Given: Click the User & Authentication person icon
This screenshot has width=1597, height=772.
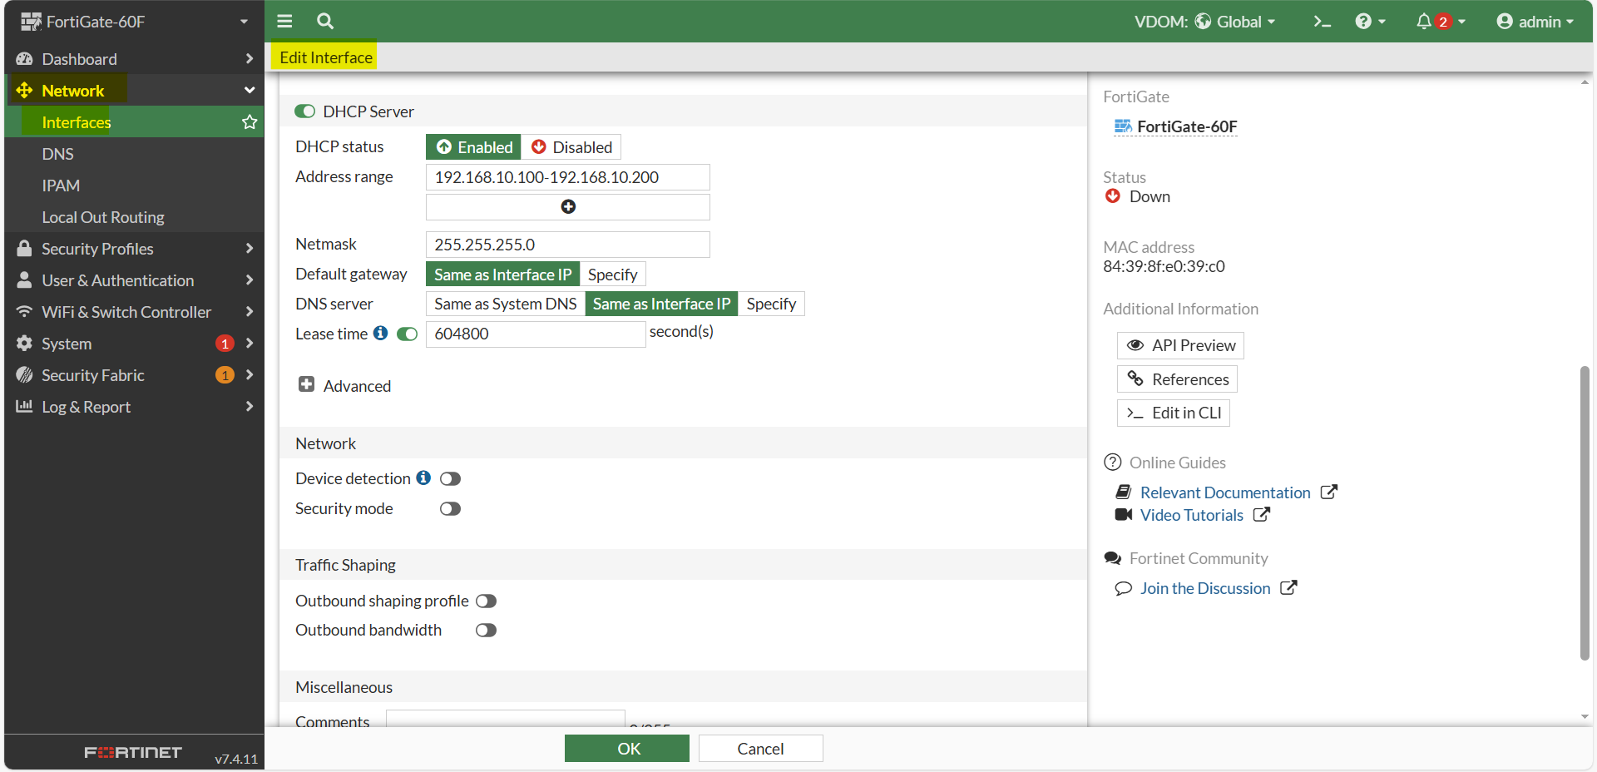Looking at the screenshot, I should 24,280.
